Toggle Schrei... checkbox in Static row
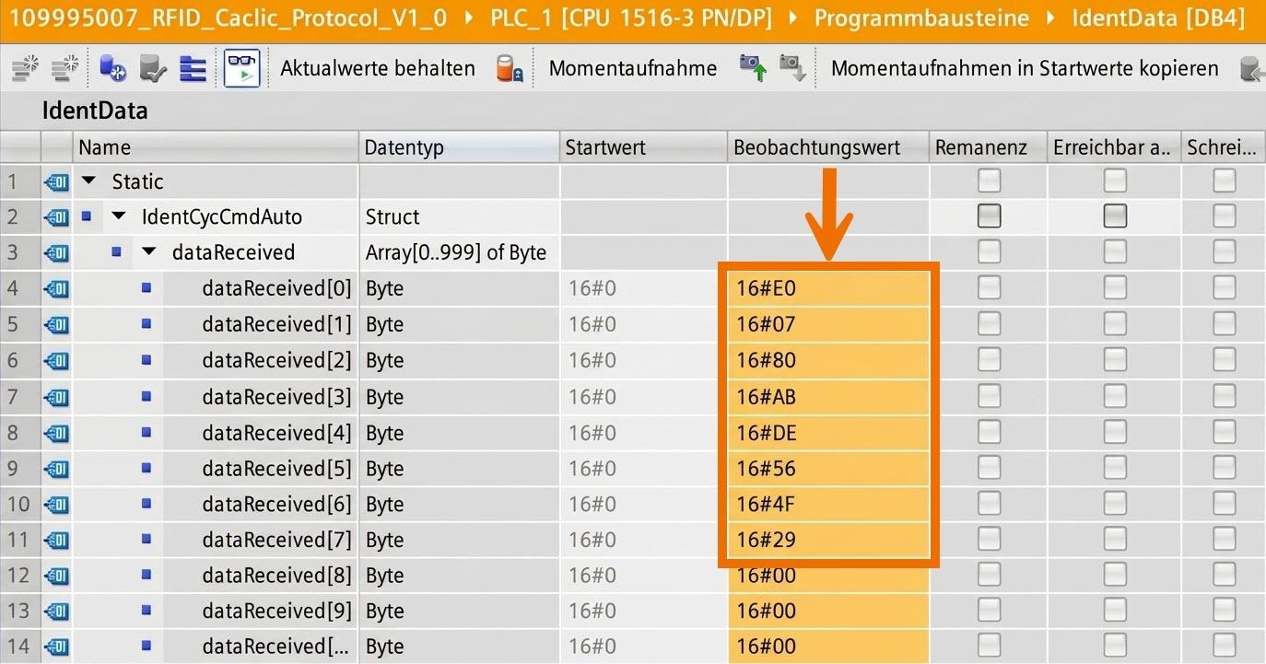The width and height of the screenshot is (1266, 664). (1224, 180)
